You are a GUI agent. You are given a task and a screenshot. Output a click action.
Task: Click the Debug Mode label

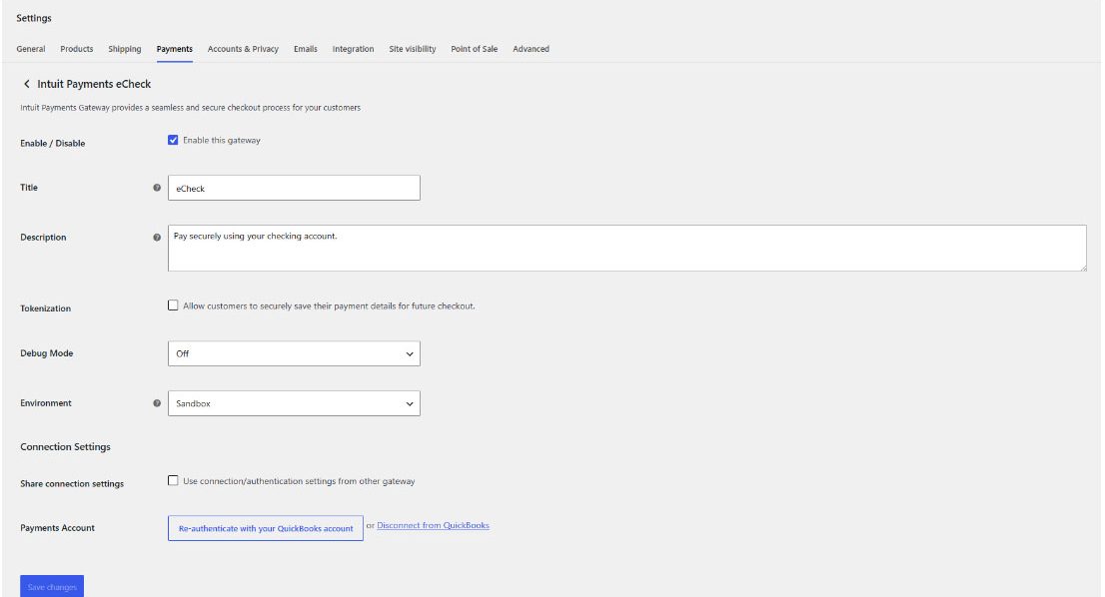(47, 353)
